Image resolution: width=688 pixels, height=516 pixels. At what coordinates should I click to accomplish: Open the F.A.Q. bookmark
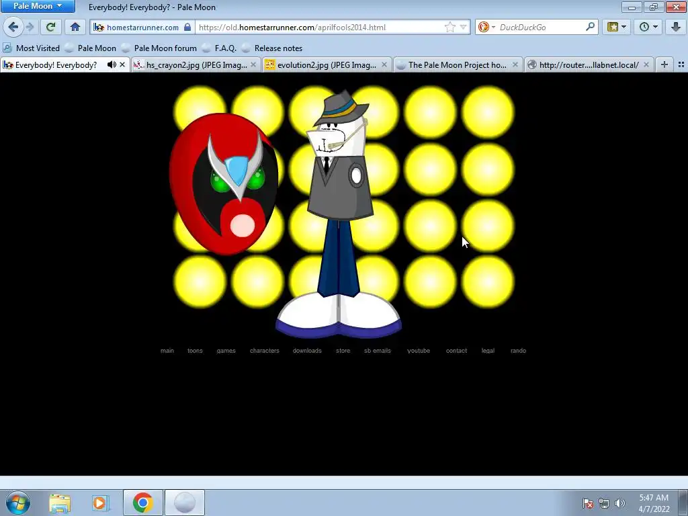pyautogui.click(x=220, y=48)
